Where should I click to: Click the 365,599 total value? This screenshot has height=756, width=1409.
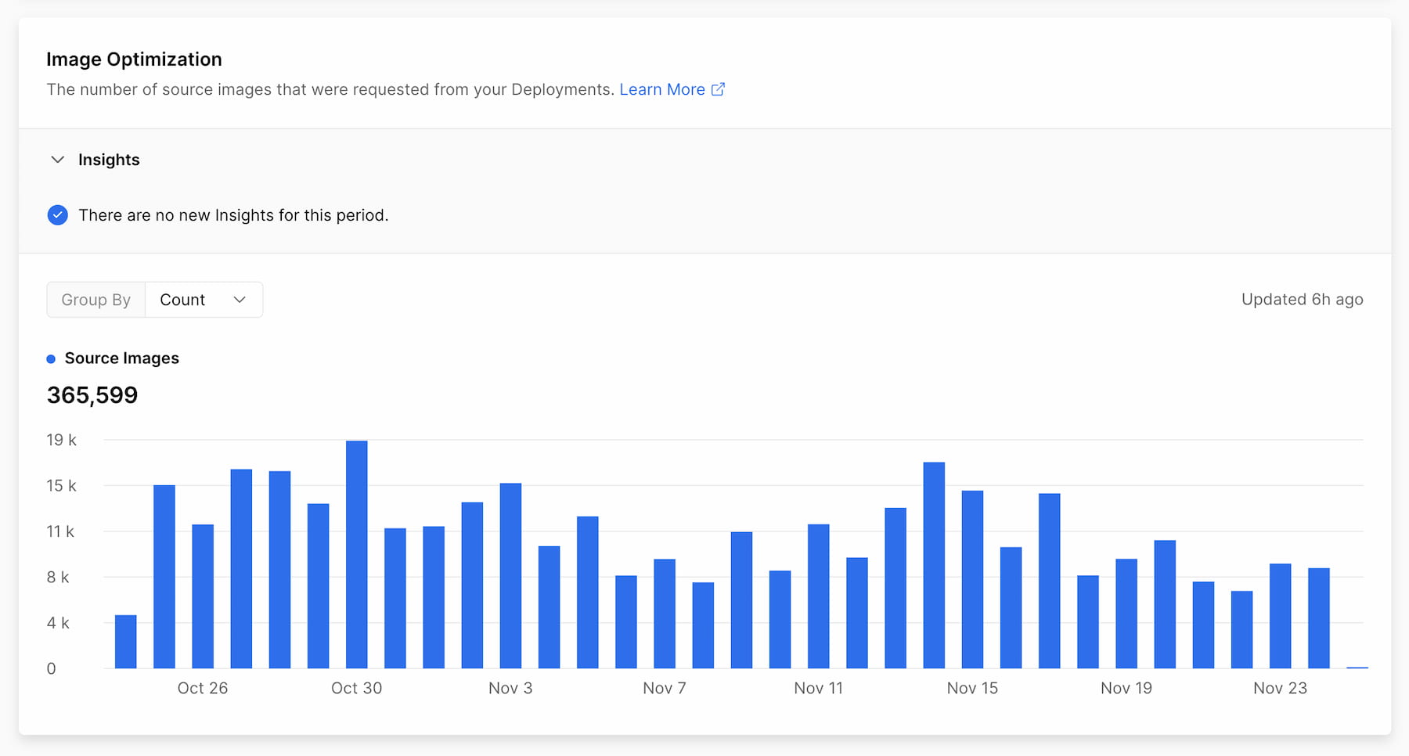pyautogui.click(x=92, y=395)
